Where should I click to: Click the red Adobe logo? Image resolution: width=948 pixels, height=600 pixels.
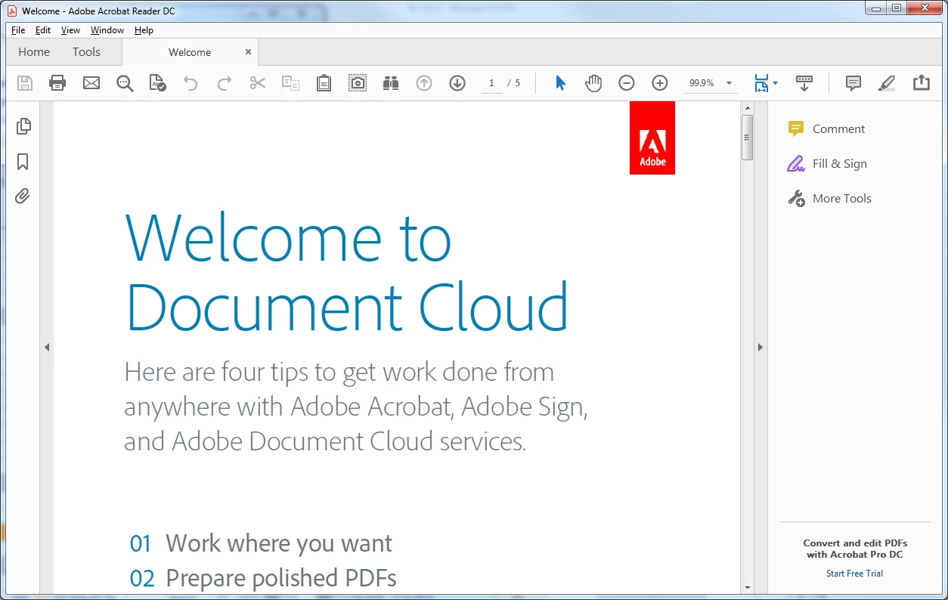point(652,138)
